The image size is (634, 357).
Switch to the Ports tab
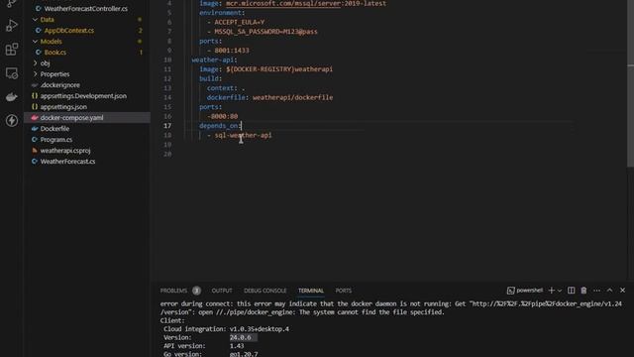point(344,291)
